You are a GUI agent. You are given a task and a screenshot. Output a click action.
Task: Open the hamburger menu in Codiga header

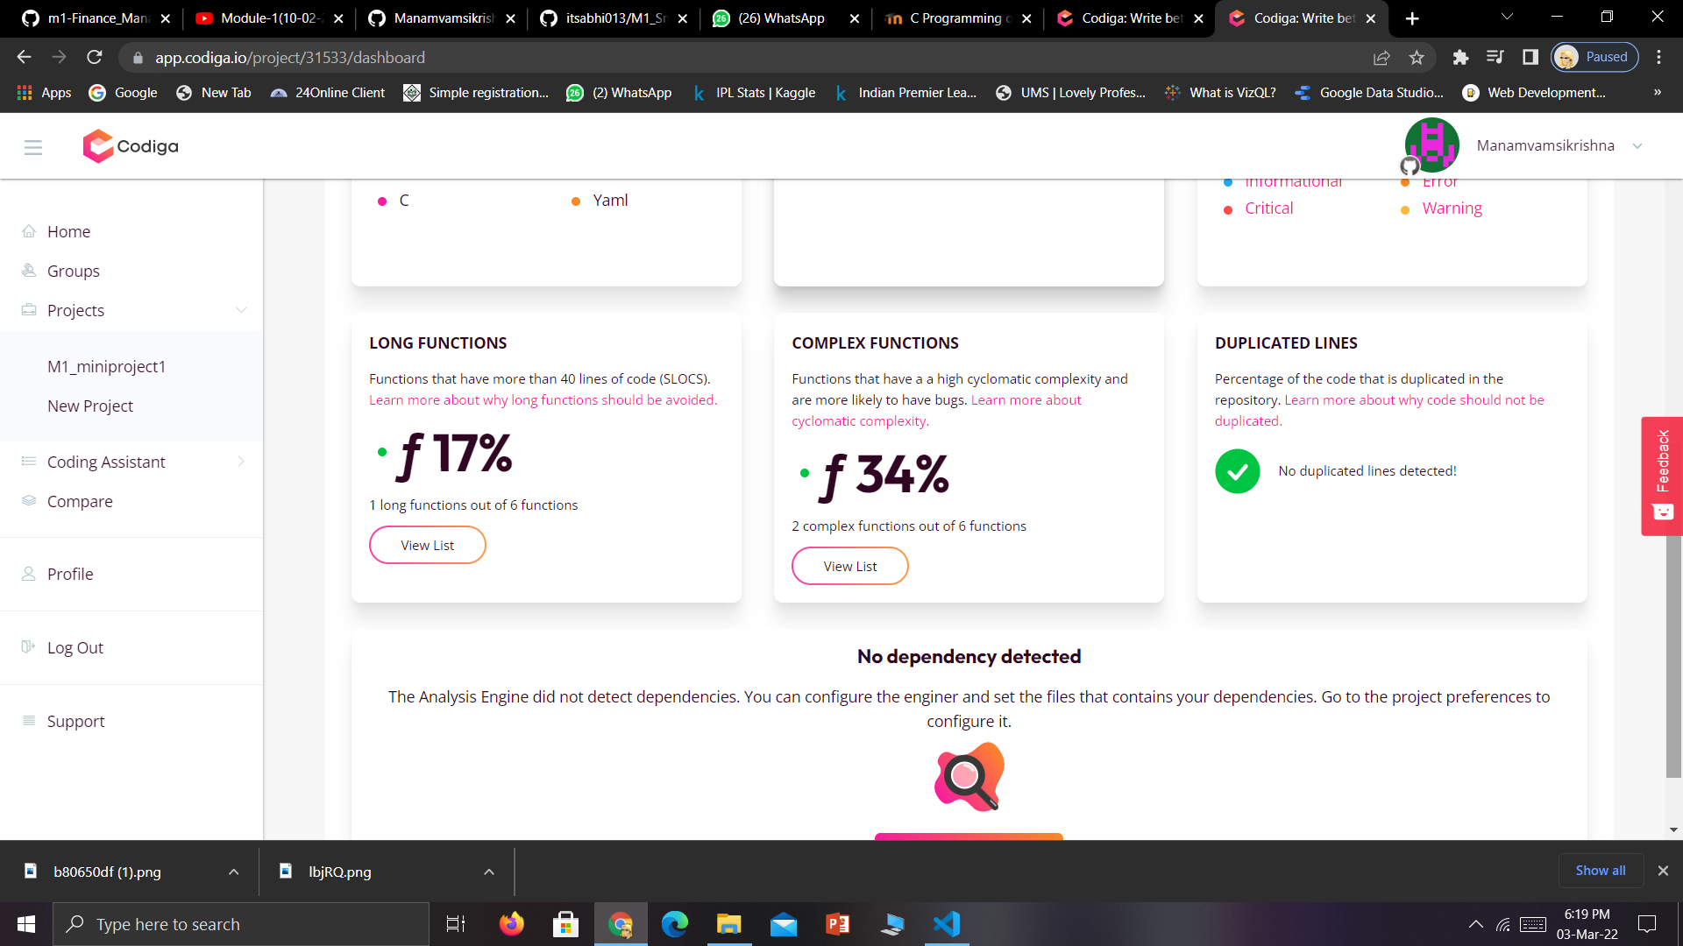pyautogui.click(x=33, y=147)
